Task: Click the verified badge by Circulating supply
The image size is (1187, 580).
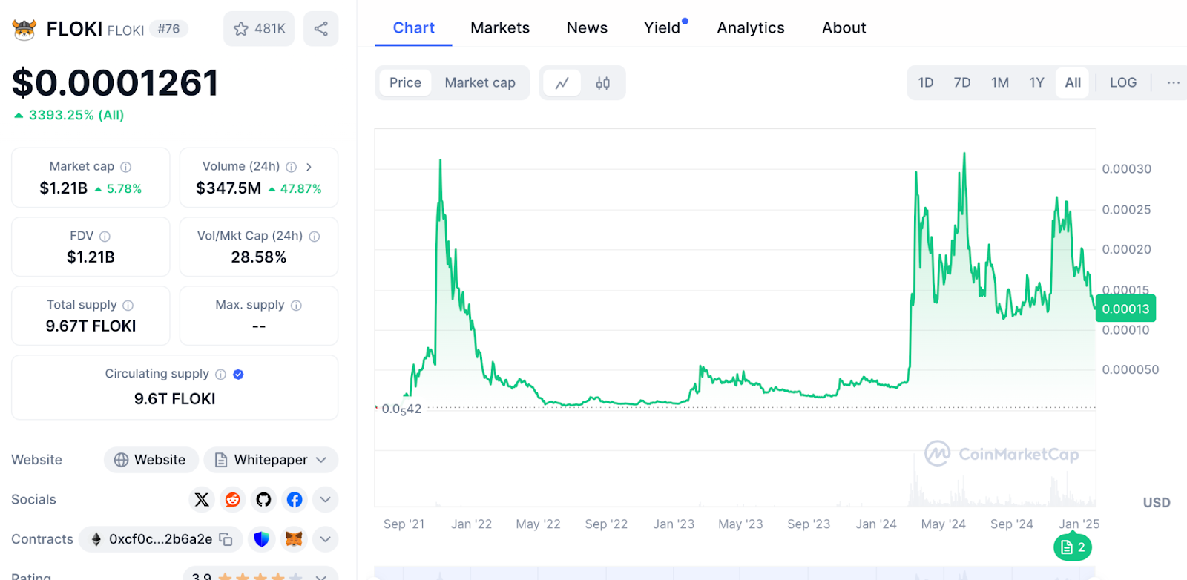Action: (238, 374)
